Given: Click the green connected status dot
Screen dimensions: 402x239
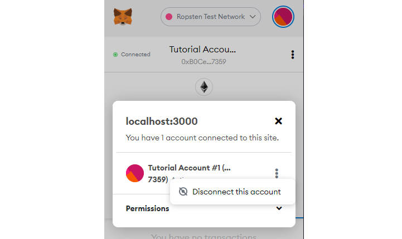Looking at the screenshot, I should pyautogui.click(x=115, y=55).
